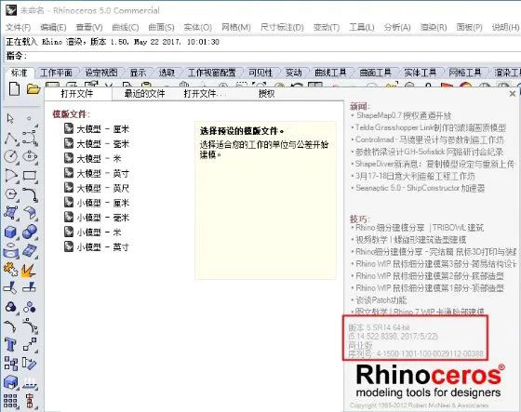Select the Fillet surface tool
Image resolution: width=521 pixels, height=412 pixels.
[x=30, y=213]
